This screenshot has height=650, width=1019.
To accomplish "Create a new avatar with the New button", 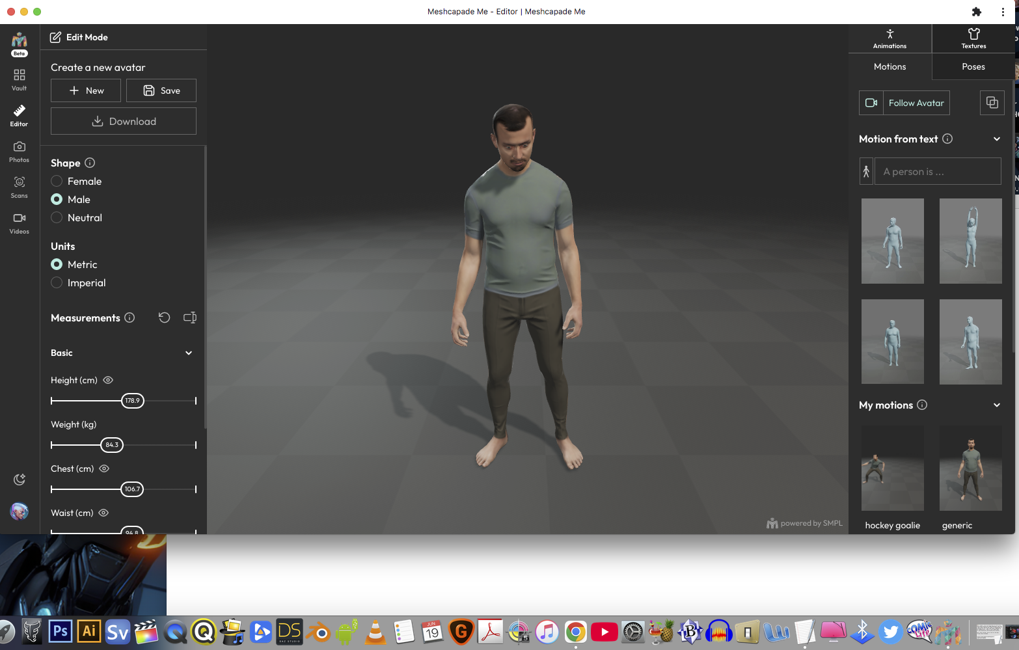I will (85, 90).
